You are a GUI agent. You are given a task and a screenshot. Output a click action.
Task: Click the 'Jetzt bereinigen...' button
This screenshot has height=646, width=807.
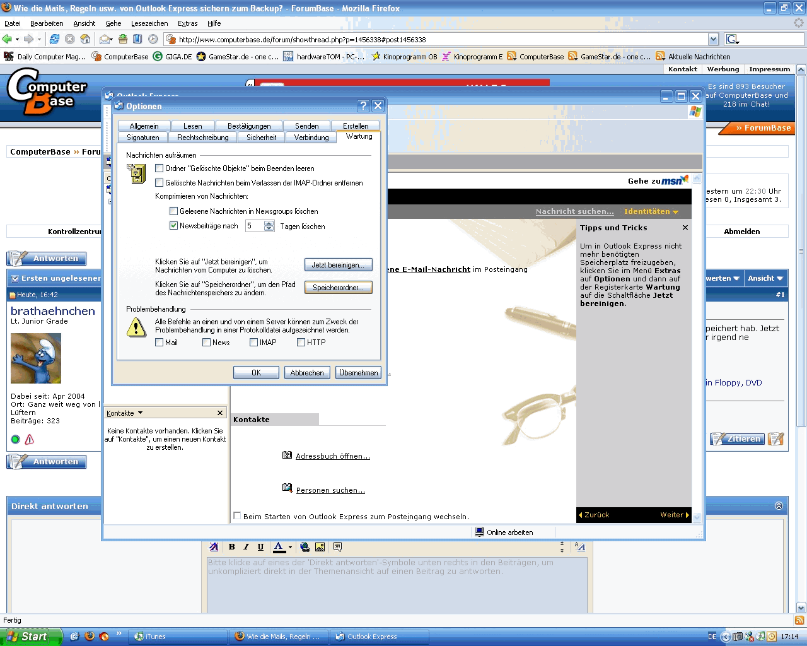coord(338,265)
